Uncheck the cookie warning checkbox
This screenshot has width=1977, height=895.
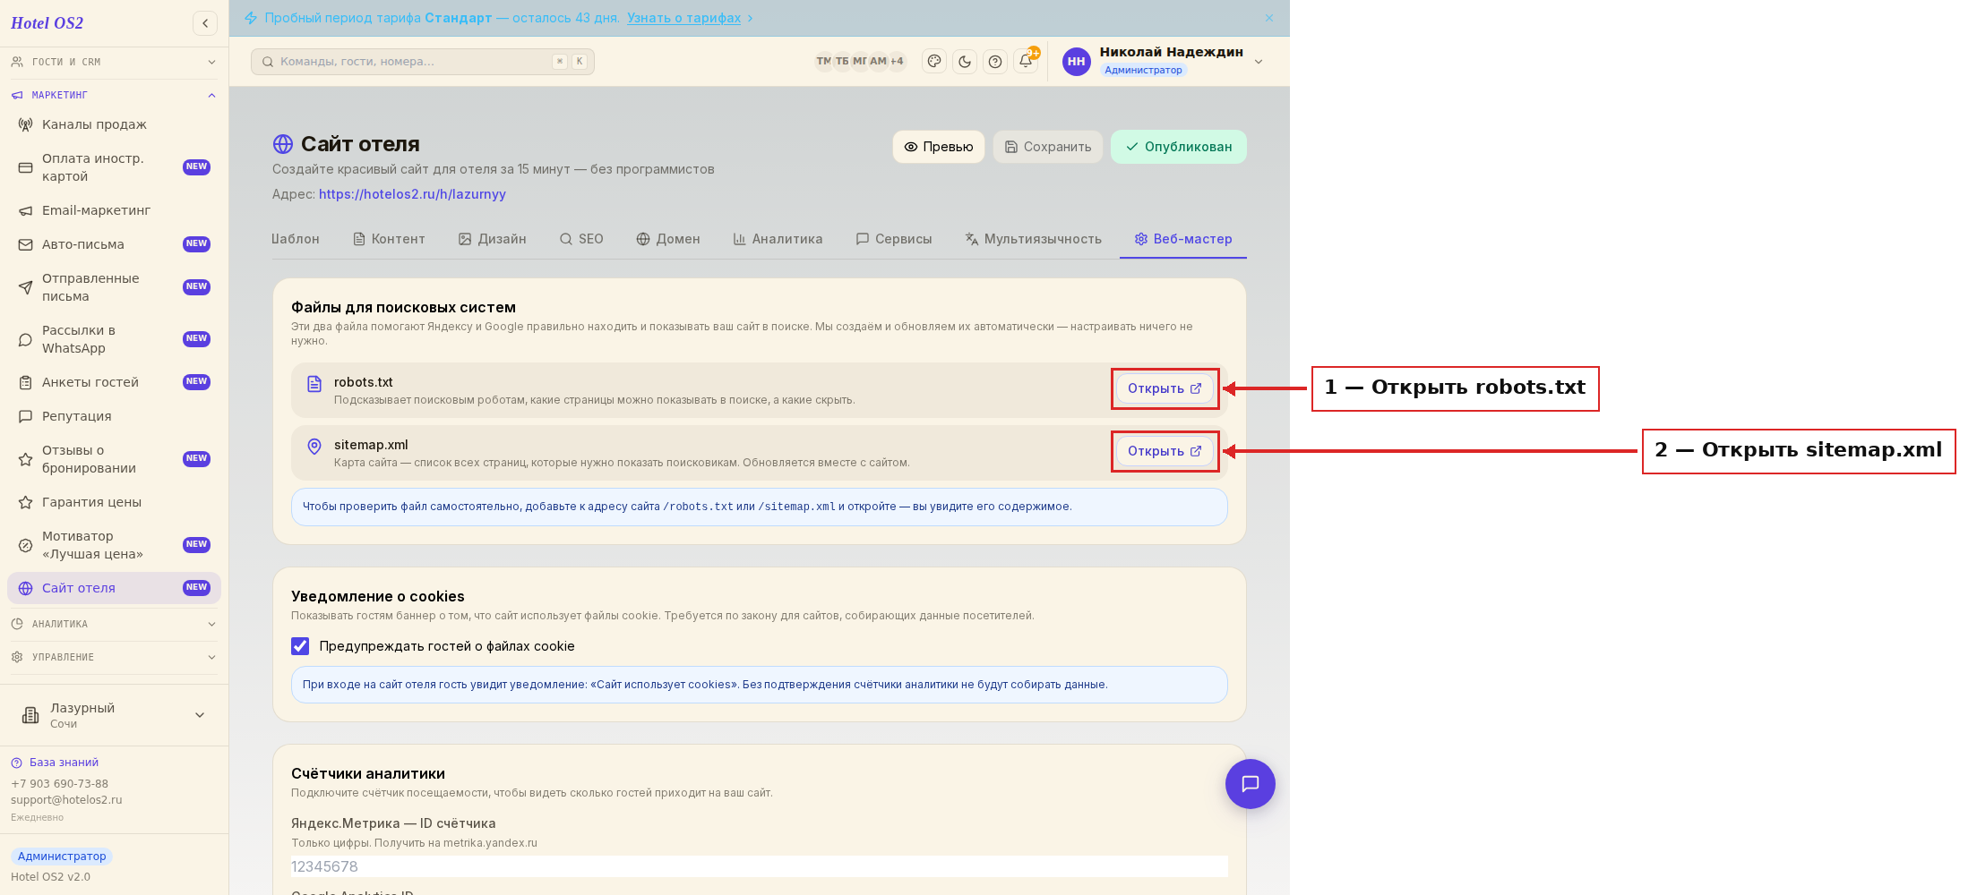300,646
